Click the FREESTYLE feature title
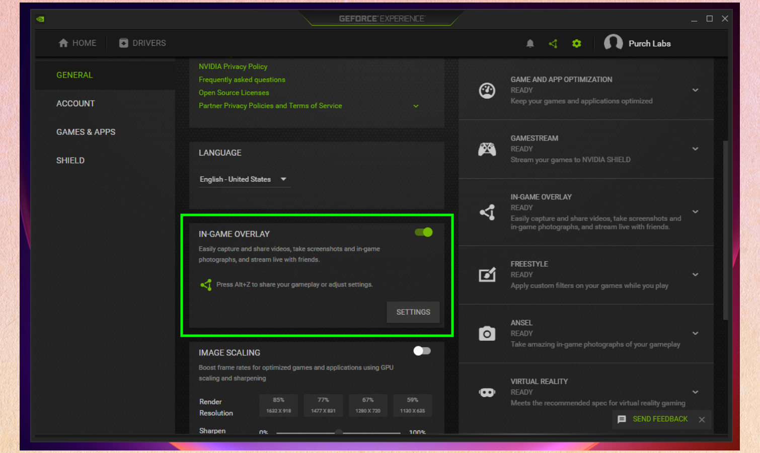 point(529,264)
